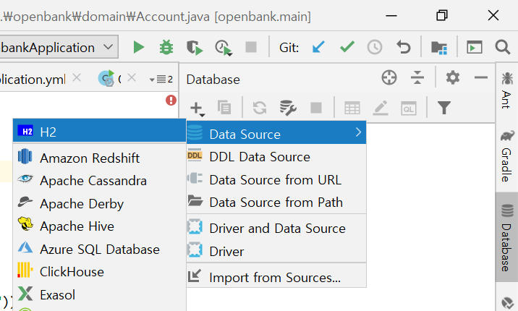Open the Gradle tool window tab
This screenshot has width=518, height=311.
point(506,155)
